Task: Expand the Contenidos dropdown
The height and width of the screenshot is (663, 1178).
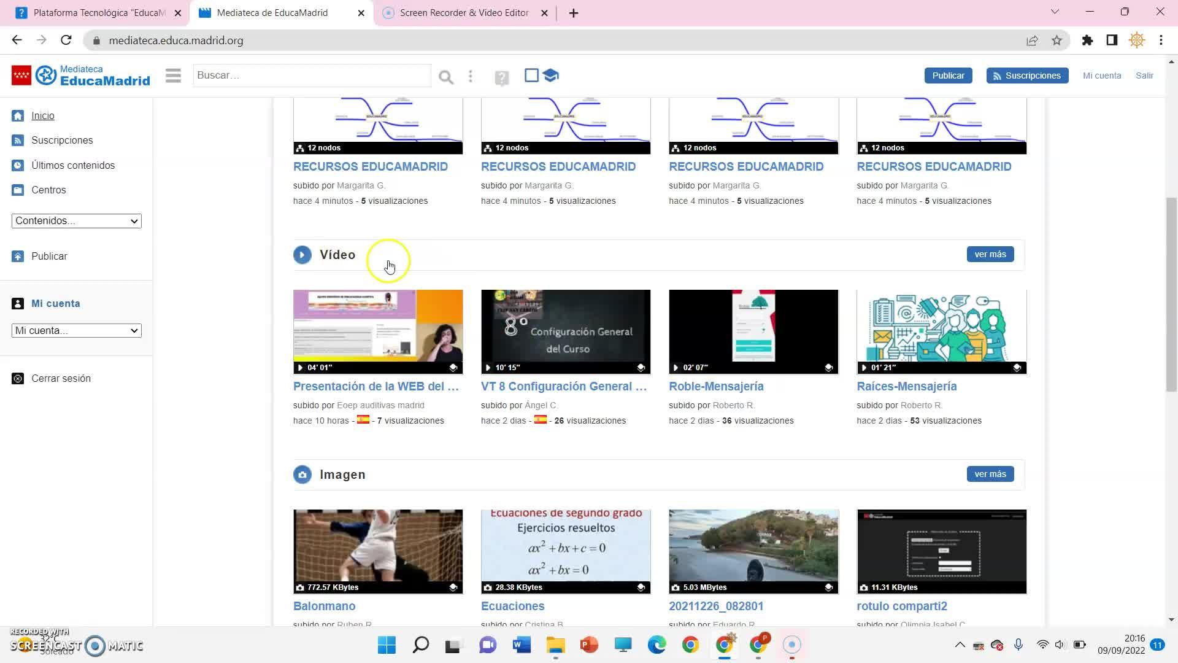Action: pyautogui.click(x=76, y=221)
